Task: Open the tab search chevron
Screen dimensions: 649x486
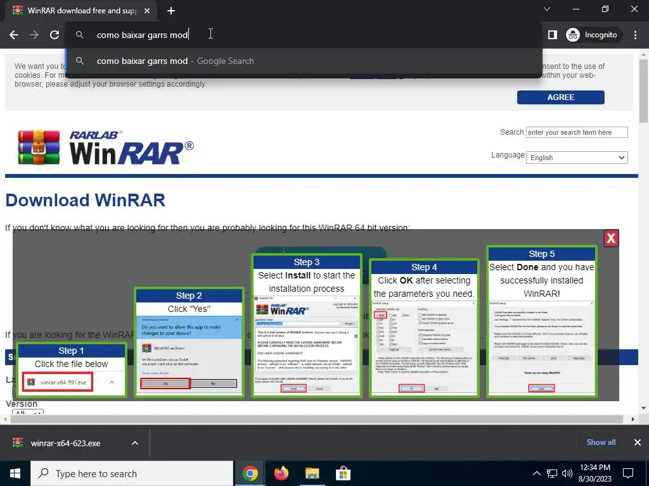Action: click(x=547, y=9)
